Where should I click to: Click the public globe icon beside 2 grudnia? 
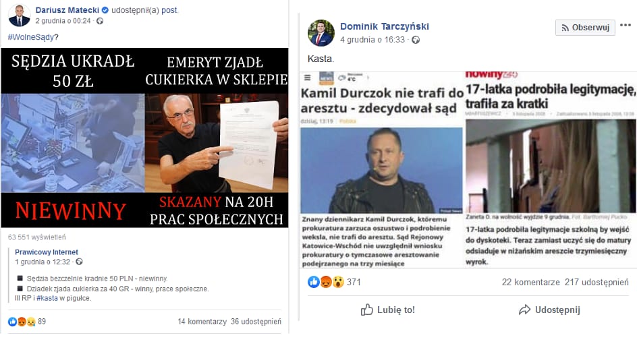[x=100, y=21]
